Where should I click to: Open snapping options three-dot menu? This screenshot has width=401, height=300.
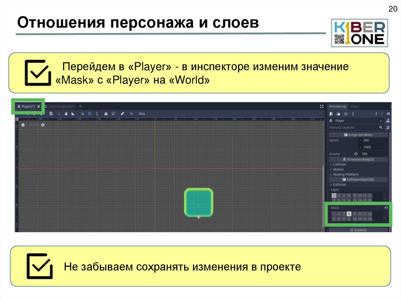click(97, 113)
